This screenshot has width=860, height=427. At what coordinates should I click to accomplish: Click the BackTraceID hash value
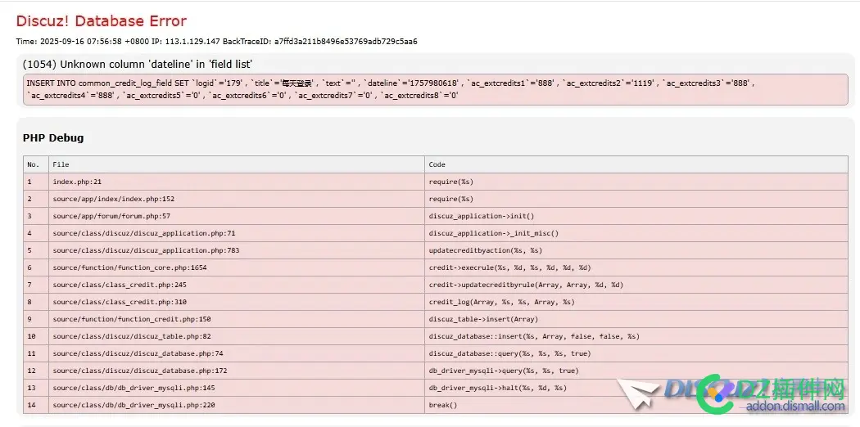pos(346,42)
